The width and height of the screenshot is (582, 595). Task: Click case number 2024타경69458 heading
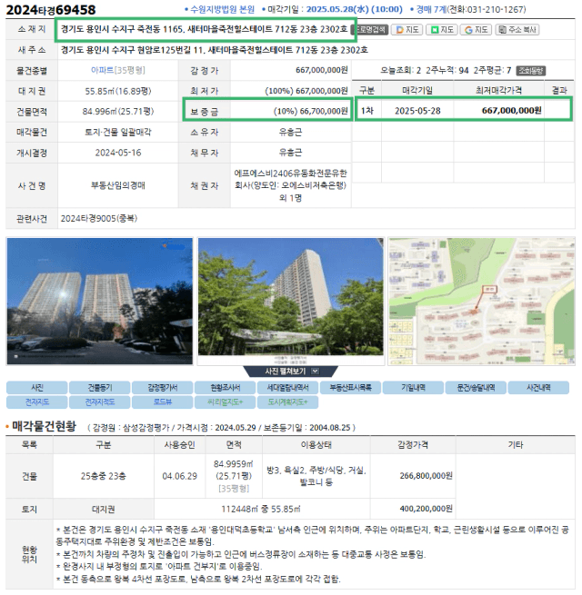click(51, 10)
